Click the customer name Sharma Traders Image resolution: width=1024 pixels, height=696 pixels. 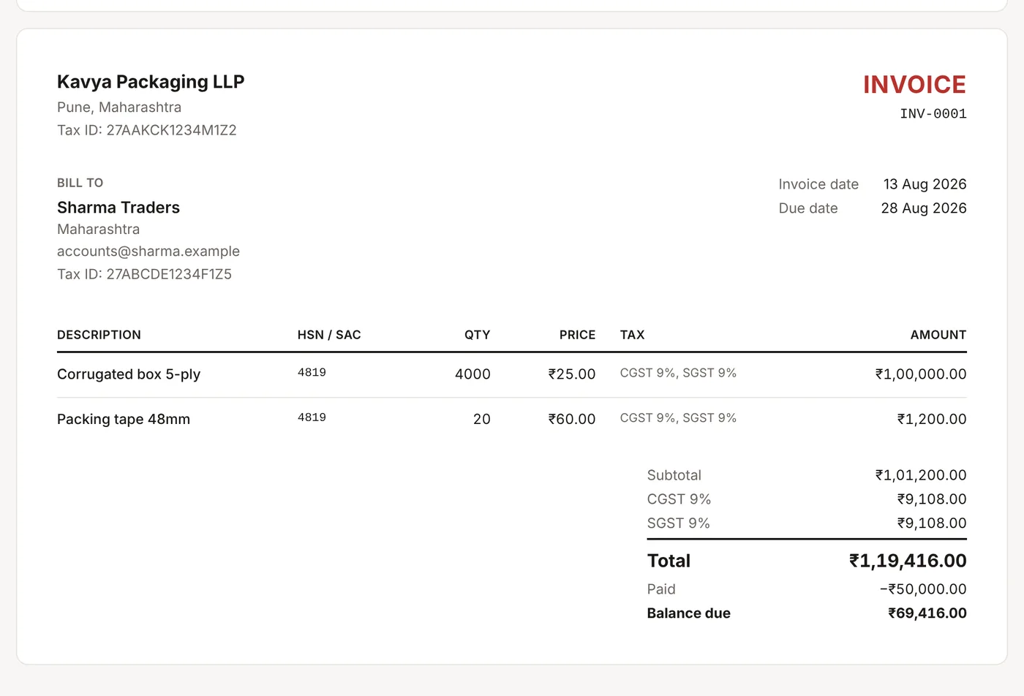[118, 208]
